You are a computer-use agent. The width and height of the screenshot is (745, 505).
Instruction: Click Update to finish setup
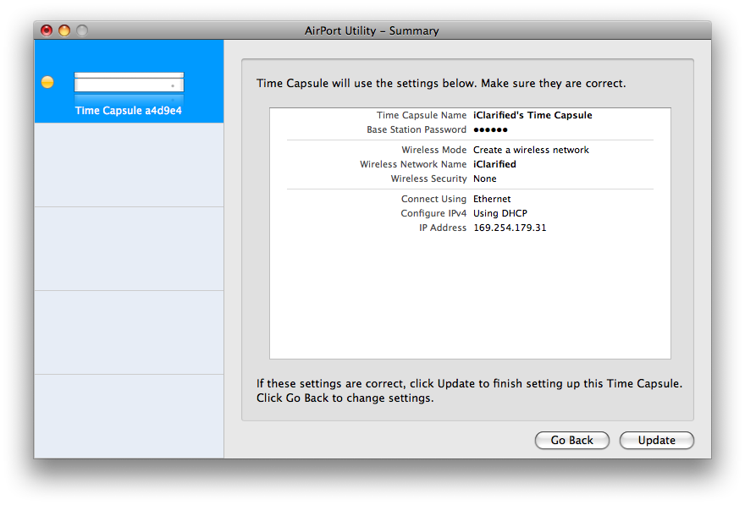656,440
